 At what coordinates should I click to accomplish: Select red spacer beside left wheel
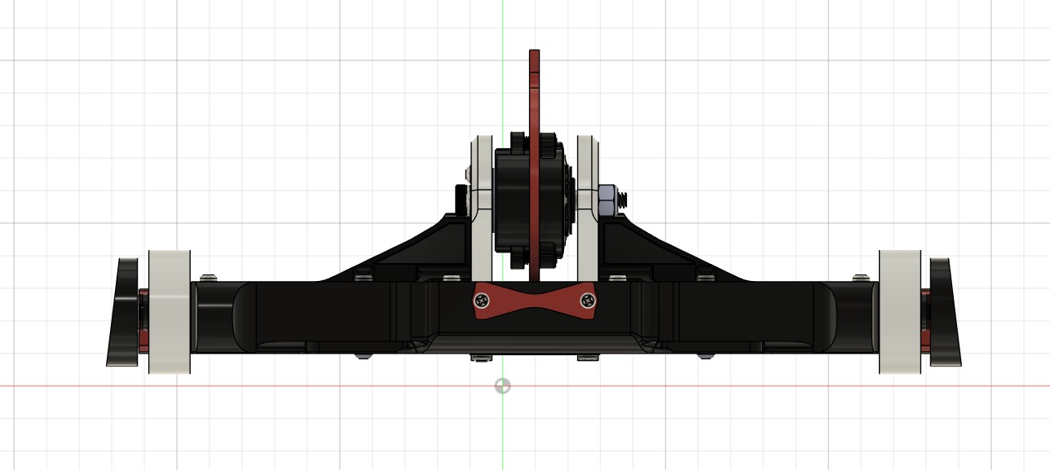(x=144, y=338)
